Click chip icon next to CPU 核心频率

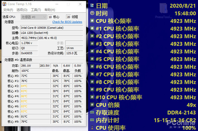click(x=92, y=21)
